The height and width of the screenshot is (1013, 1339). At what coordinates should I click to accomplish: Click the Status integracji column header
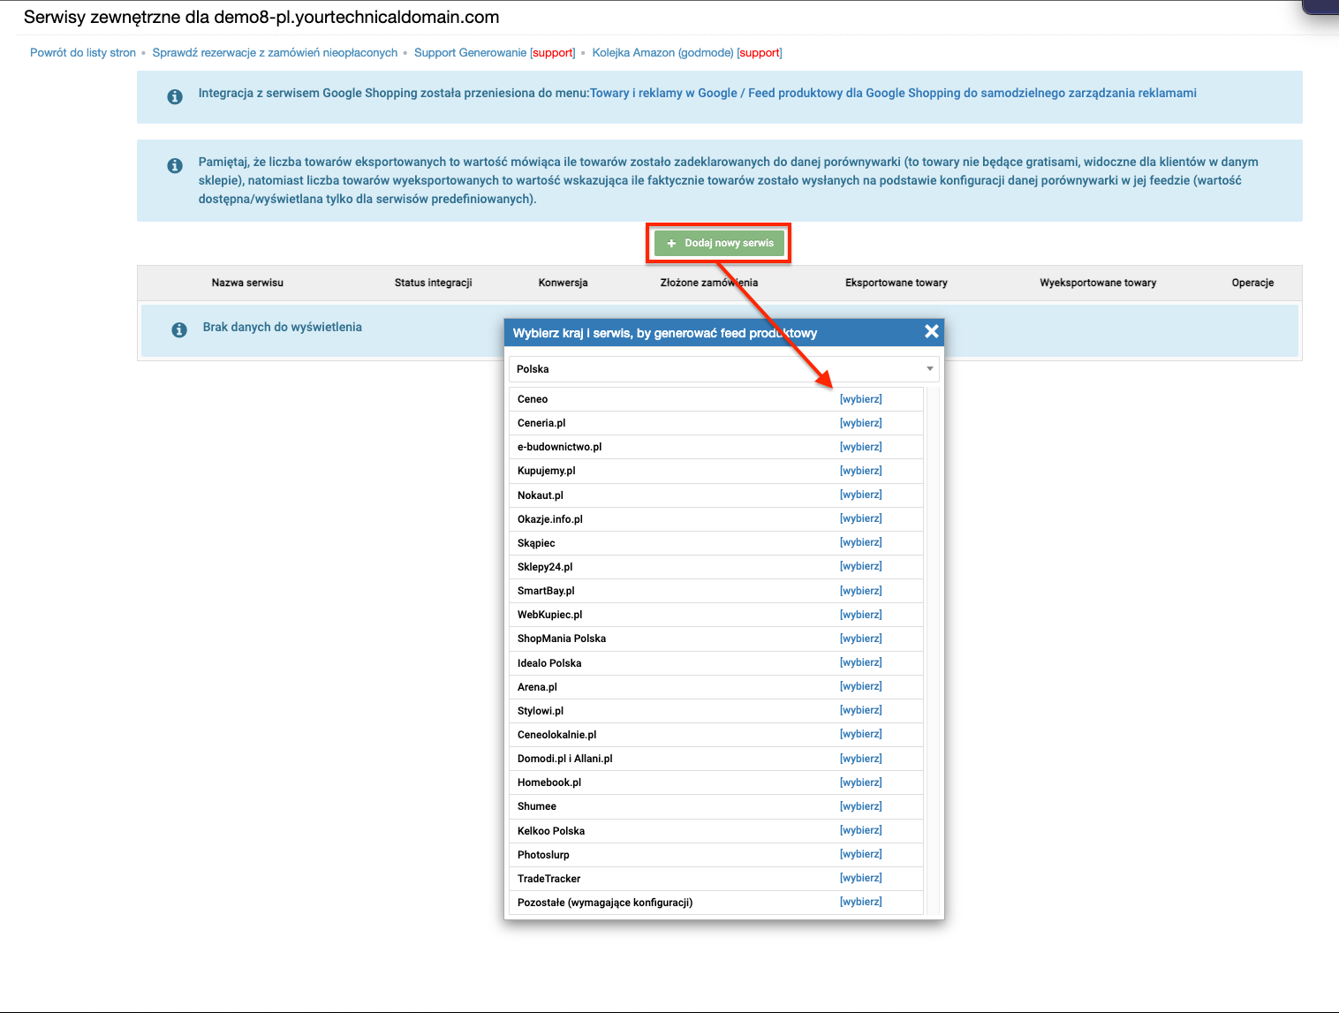pos(433,283)
